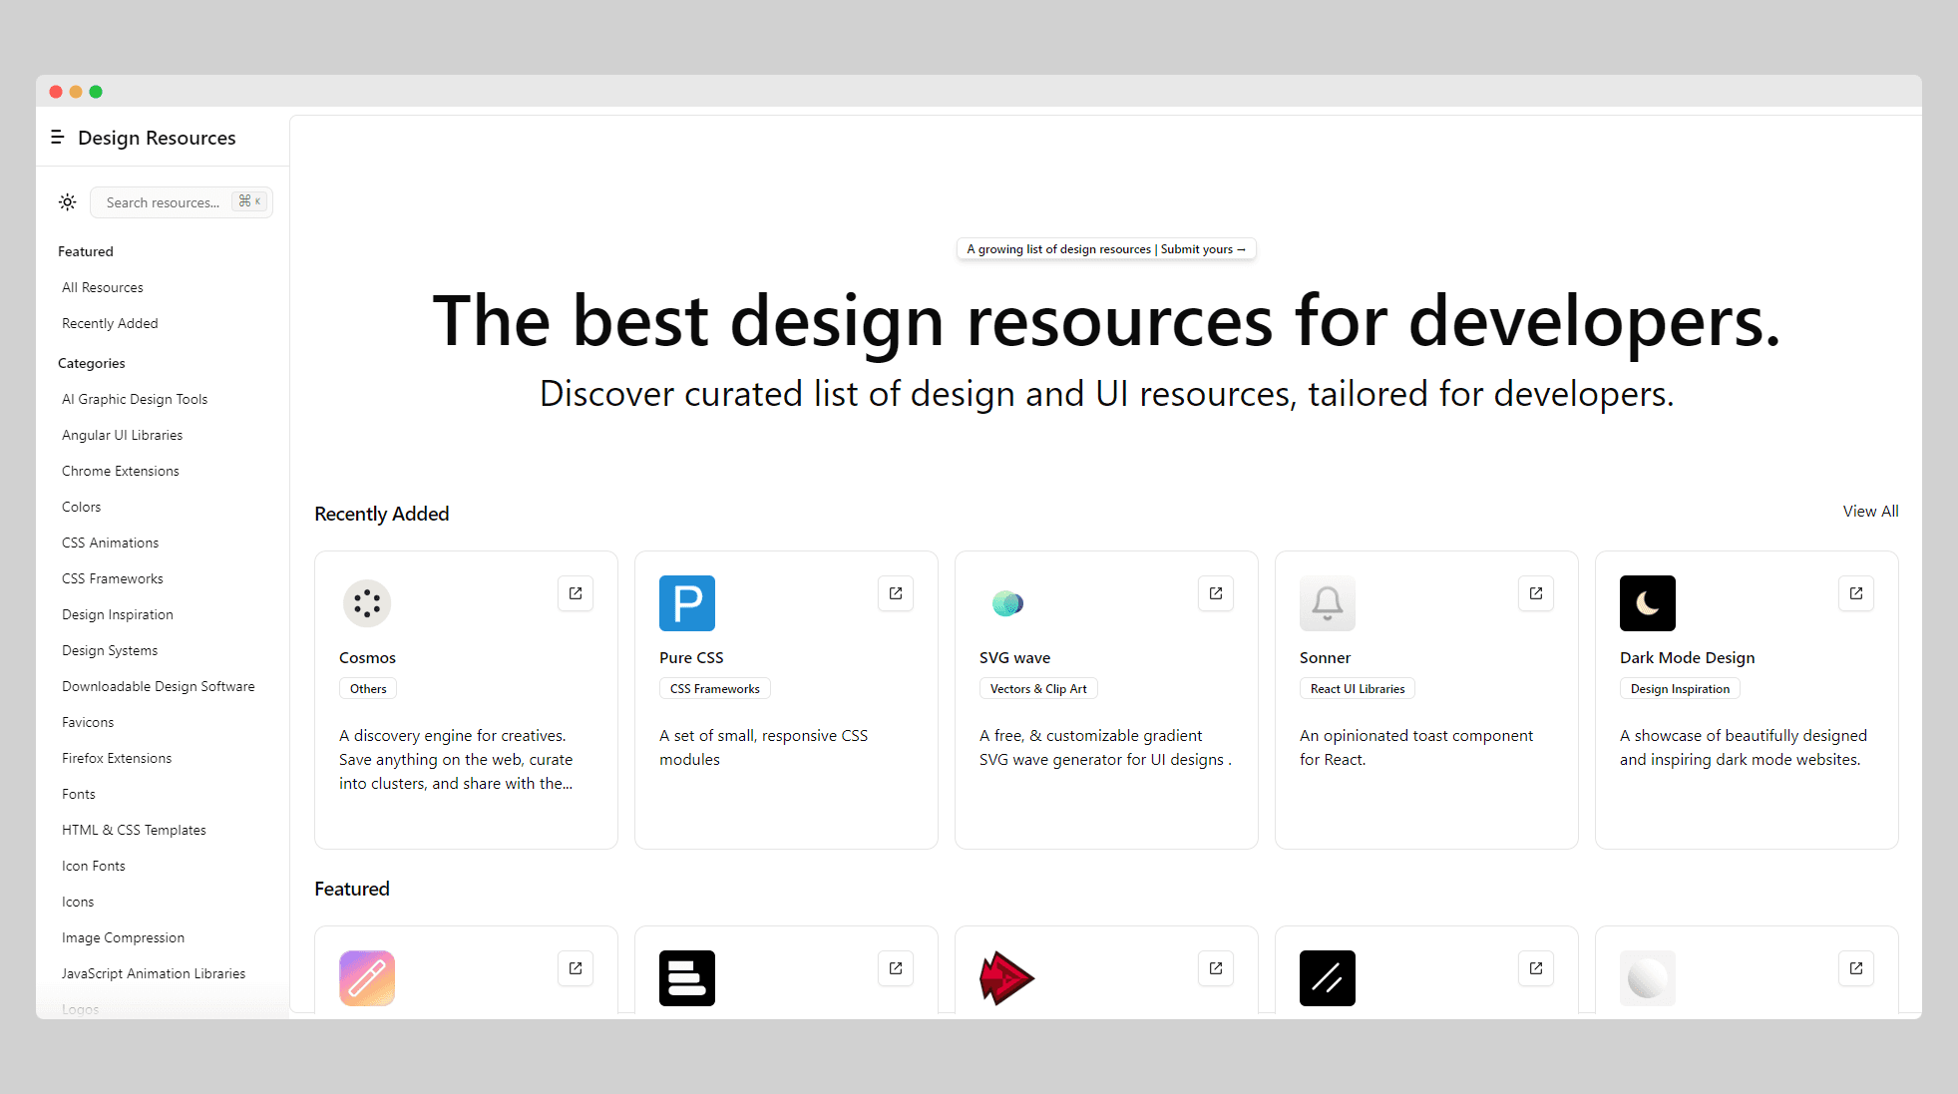The height and width of the screenshot is (1094, 1958).
Task: Click the Dark Mode Design moon logo
Action: point(1648,603)
